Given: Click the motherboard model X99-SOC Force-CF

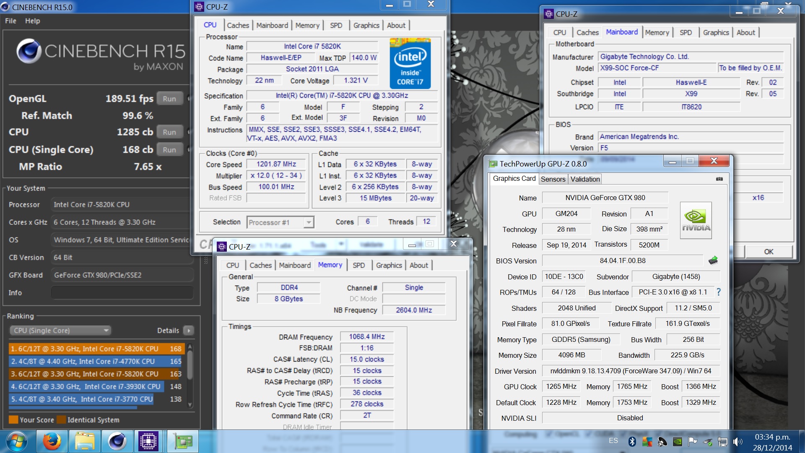Looking at the screenshot, I should [x=657, y=68].
